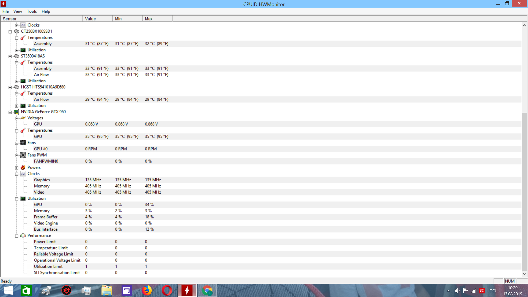Expand the Powers node
The width and height of the screenshot is (528, 297).
point(17,168)
